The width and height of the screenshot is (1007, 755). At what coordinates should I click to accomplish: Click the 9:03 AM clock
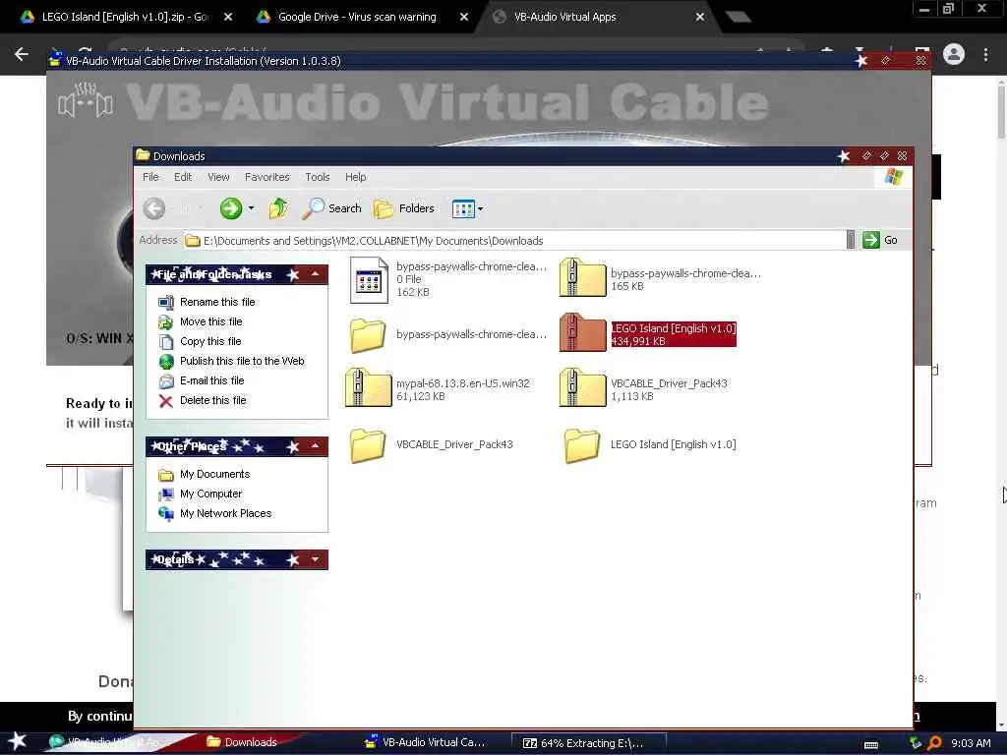[x=971, y=743]
